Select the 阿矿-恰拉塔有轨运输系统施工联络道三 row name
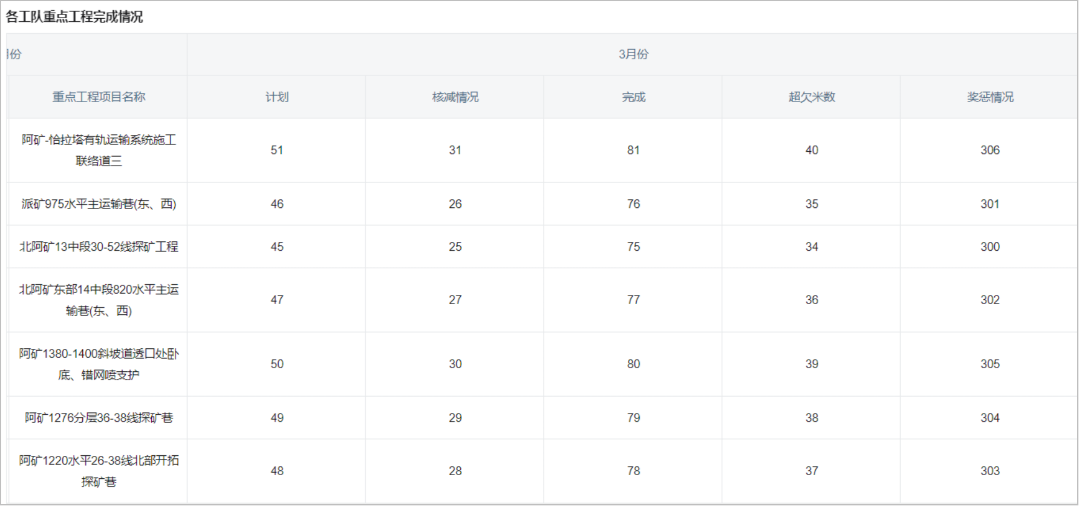This screenshot has width=1079, height=506. 99,150
